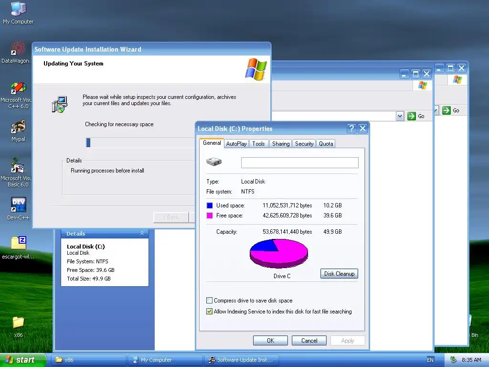The image size is (489, 367).
Task: Click the EN language indicator
Action: 430,360
